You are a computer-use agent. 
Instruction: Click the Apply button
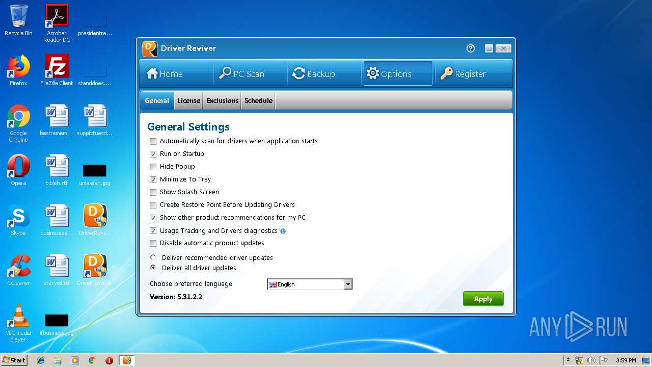coord(483,299)
